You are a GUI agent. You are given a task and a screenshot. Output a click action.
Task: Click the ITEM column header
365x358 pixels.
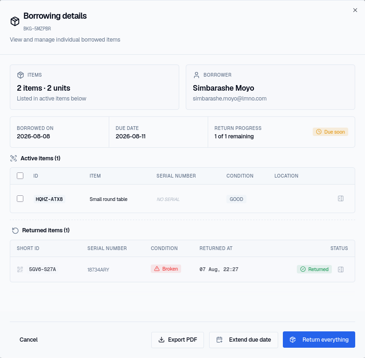(x=95, y=176)
